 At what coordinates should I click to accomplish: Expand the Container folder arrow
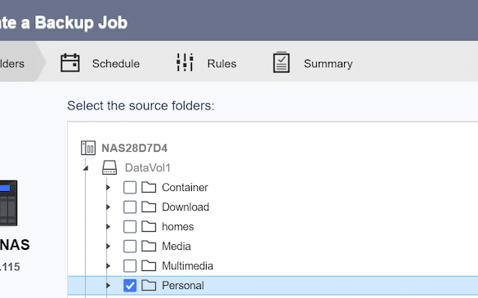[x=108, y=187]
